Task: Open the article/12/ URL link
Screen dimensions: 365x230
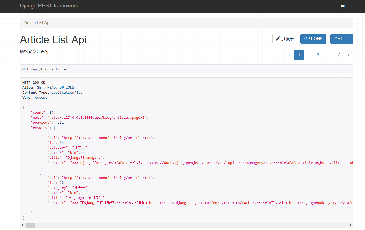Action: (x=107, y=178)
